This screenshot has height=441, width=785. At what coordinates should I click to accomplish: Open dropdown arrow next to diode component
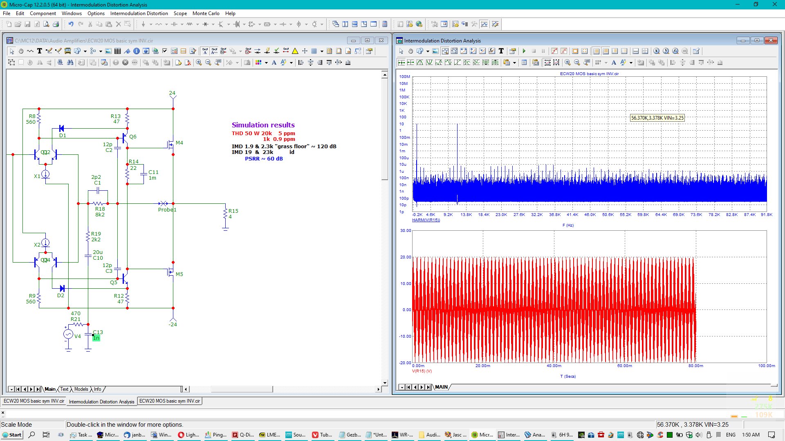[213, 24]
